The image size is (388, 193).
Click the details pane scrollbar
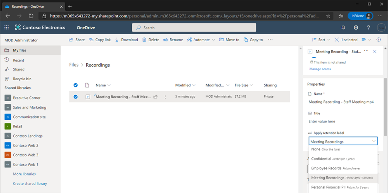tap(386, 107)
